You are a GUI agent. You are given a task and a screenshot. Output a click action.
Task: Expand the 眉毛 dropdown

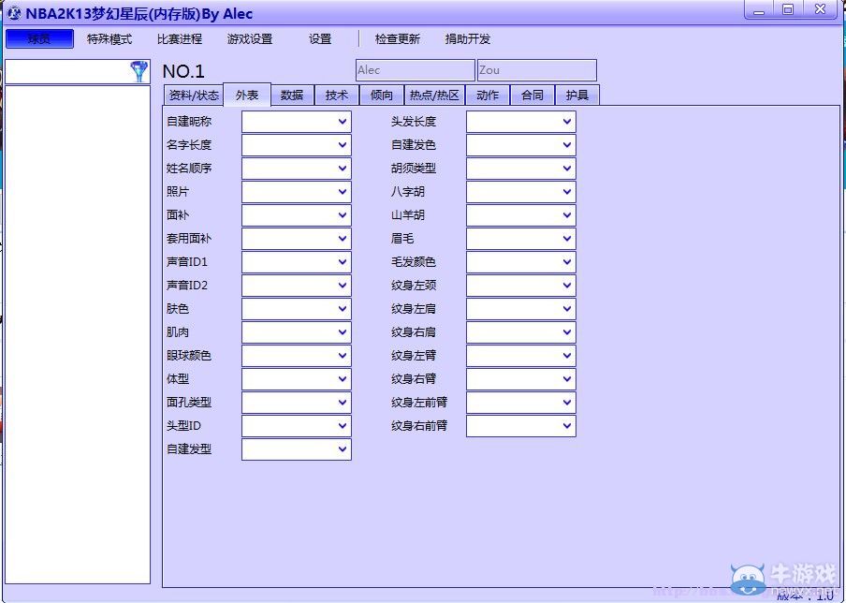point(520,239)
